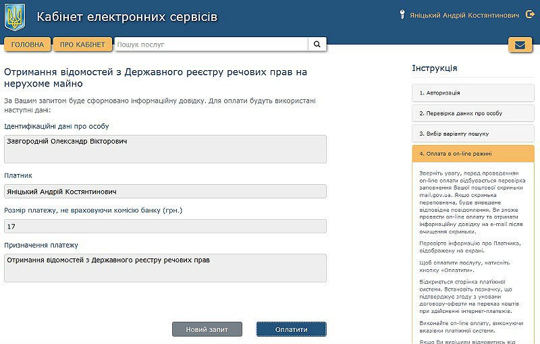The height and width of the screenshot is (344, 540).
Task: Open the 'Кабінет електронних сервісів' header title
Action: (127, 17)
